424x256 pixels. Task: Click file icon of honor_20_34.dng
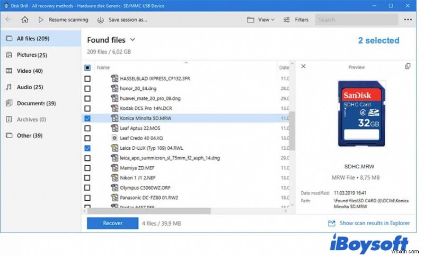[114, 88]
